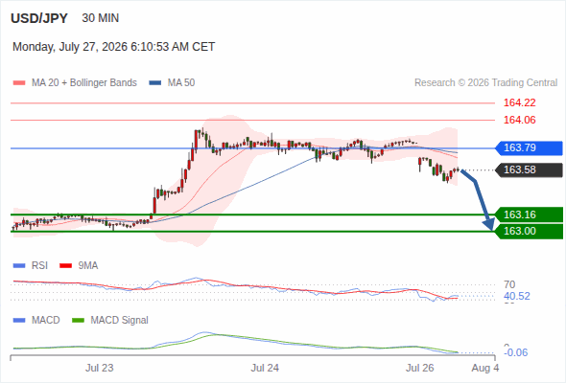Click the 164.06 resistance level label
Viewport: 566px width, 383px height.
pyautogui.click(x=519, y=120)
